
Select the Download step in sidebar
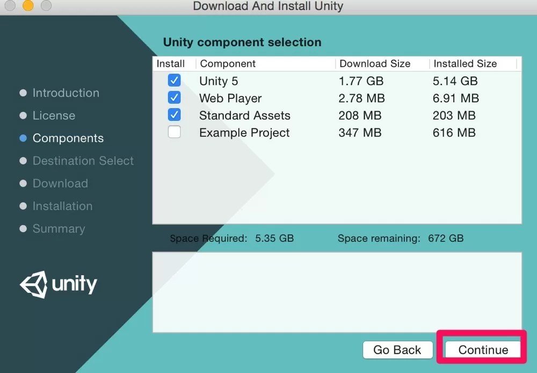[x=60, y=183]
